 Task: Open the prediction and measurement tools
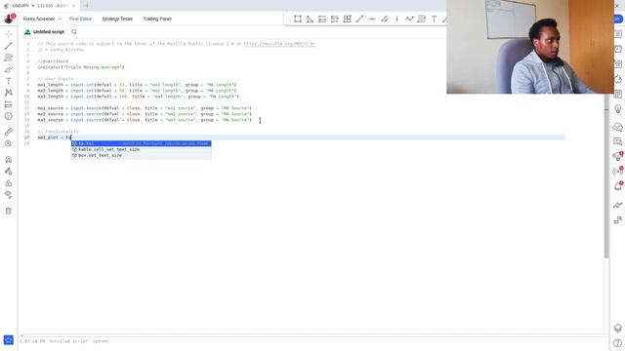(9, 104)
